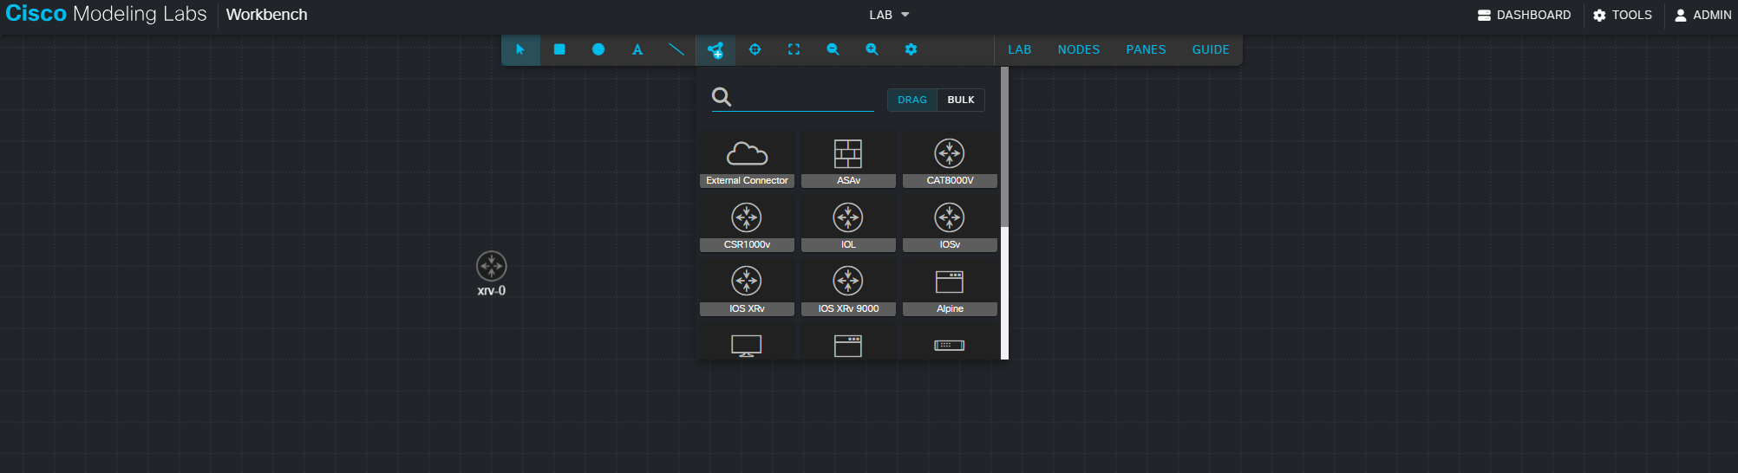Open the PANES tab
The width and height of the screenshot is (1738, 473).
[1146, 49]
